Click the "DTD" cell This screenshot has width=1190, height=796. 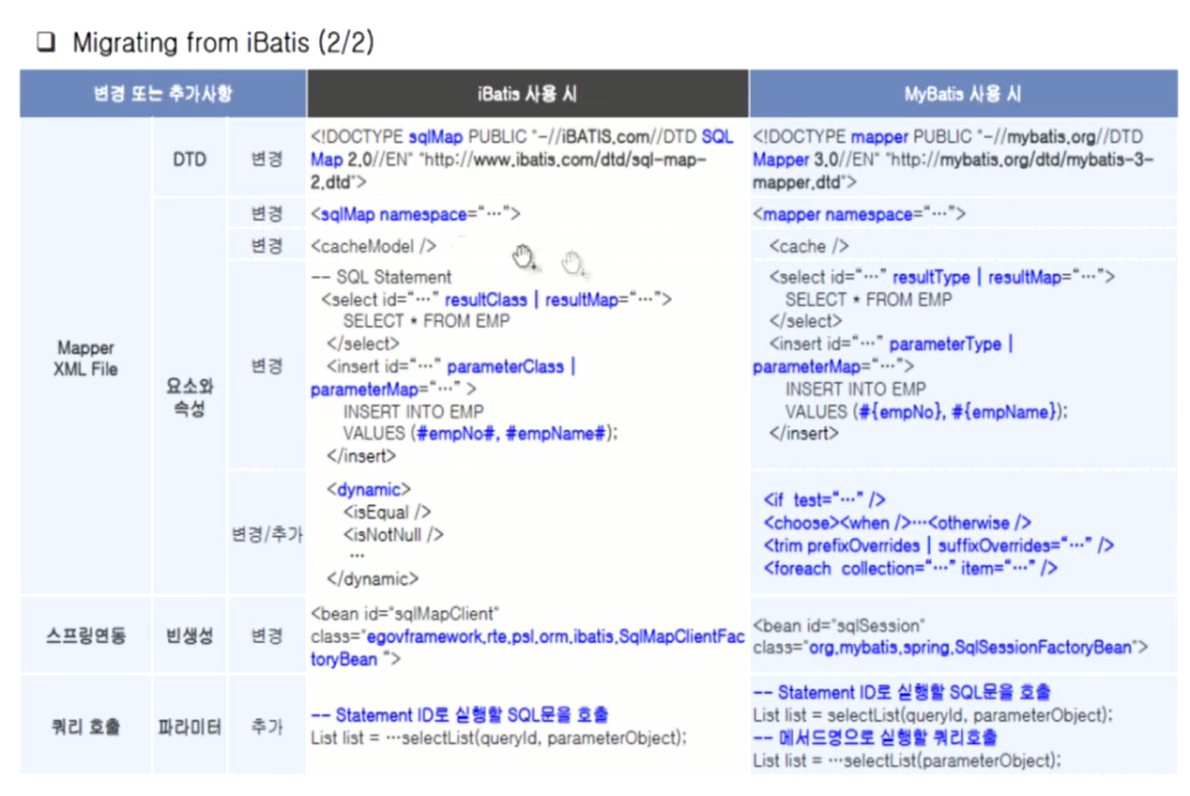click(191, 159)
